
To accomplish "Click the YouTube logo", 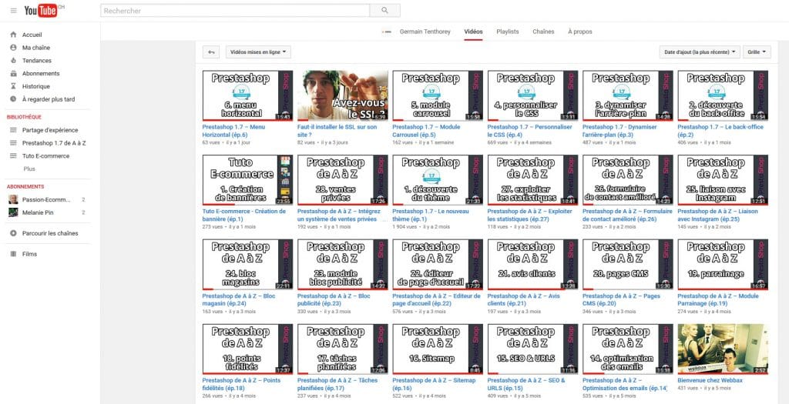I will pyautogui.click(x=41, y=11).
